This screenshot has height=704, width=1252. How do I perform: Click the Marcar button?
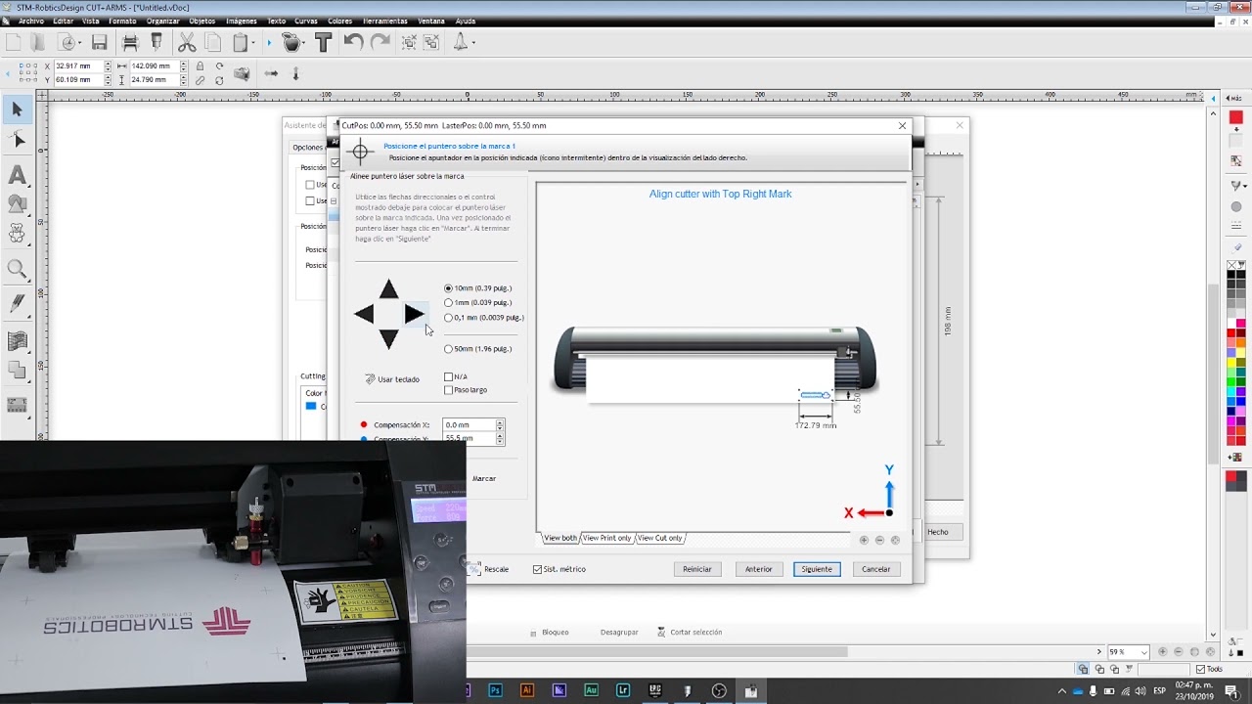tap(484, 478)
